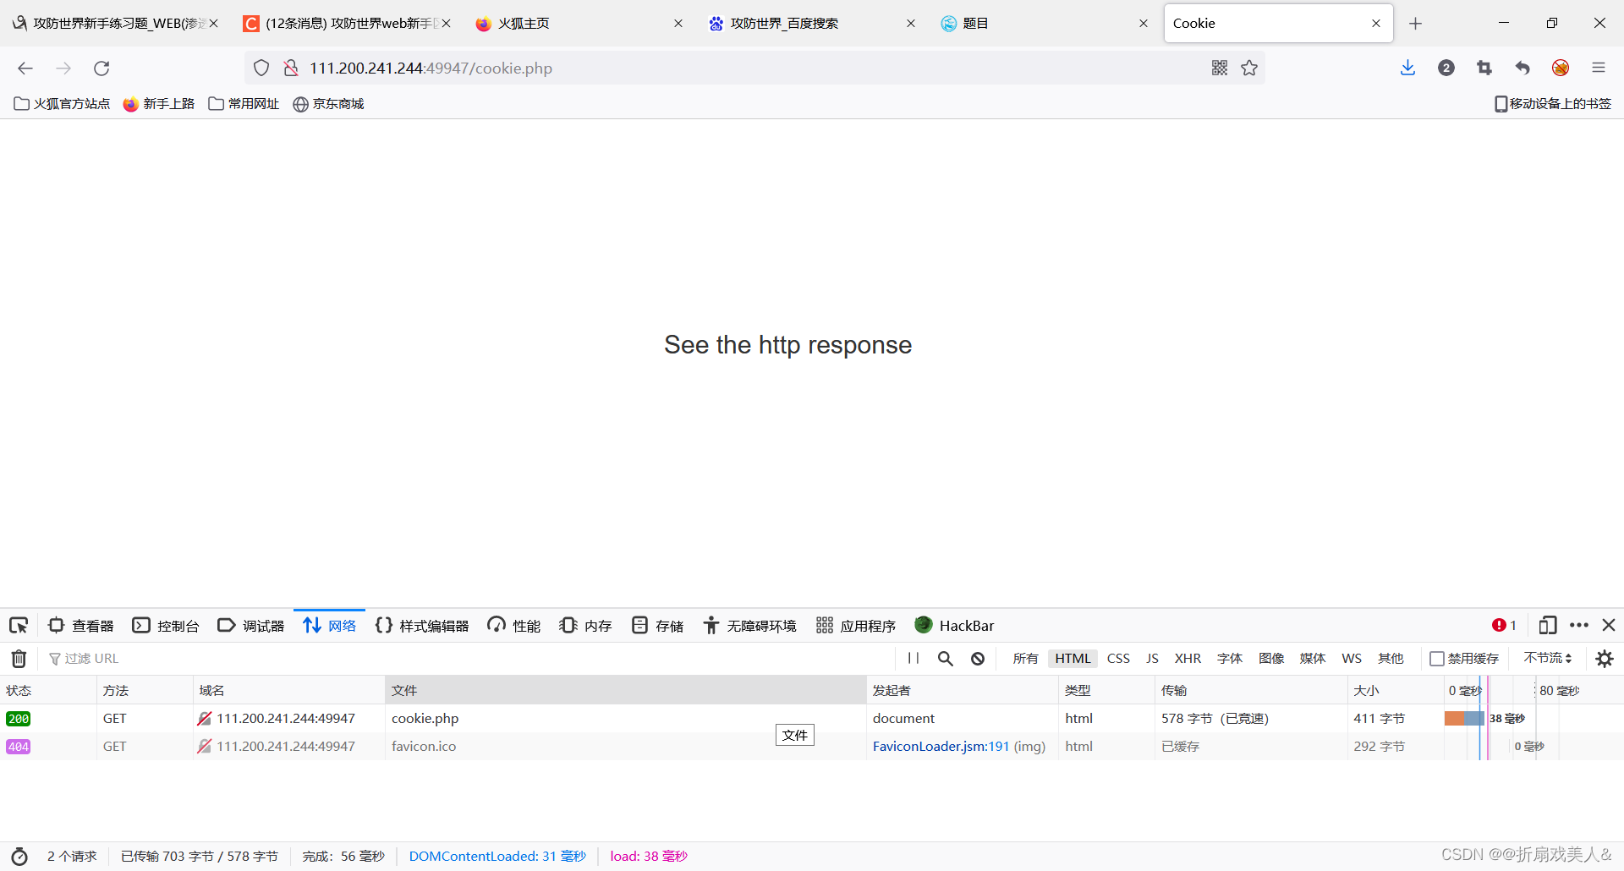
Task: Click the orange extension icon in toolbar
Action: tap(1561, 68)
